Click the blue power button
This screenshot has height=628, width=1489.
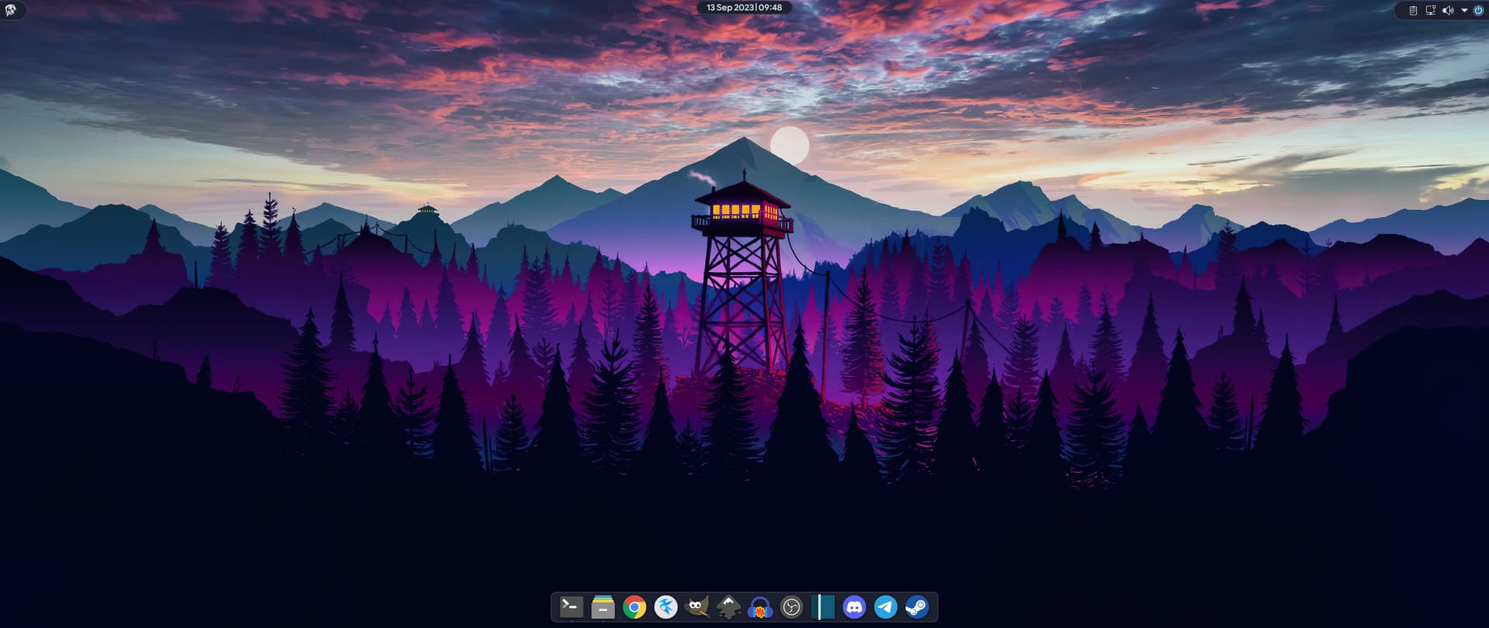coord(1478,10)
